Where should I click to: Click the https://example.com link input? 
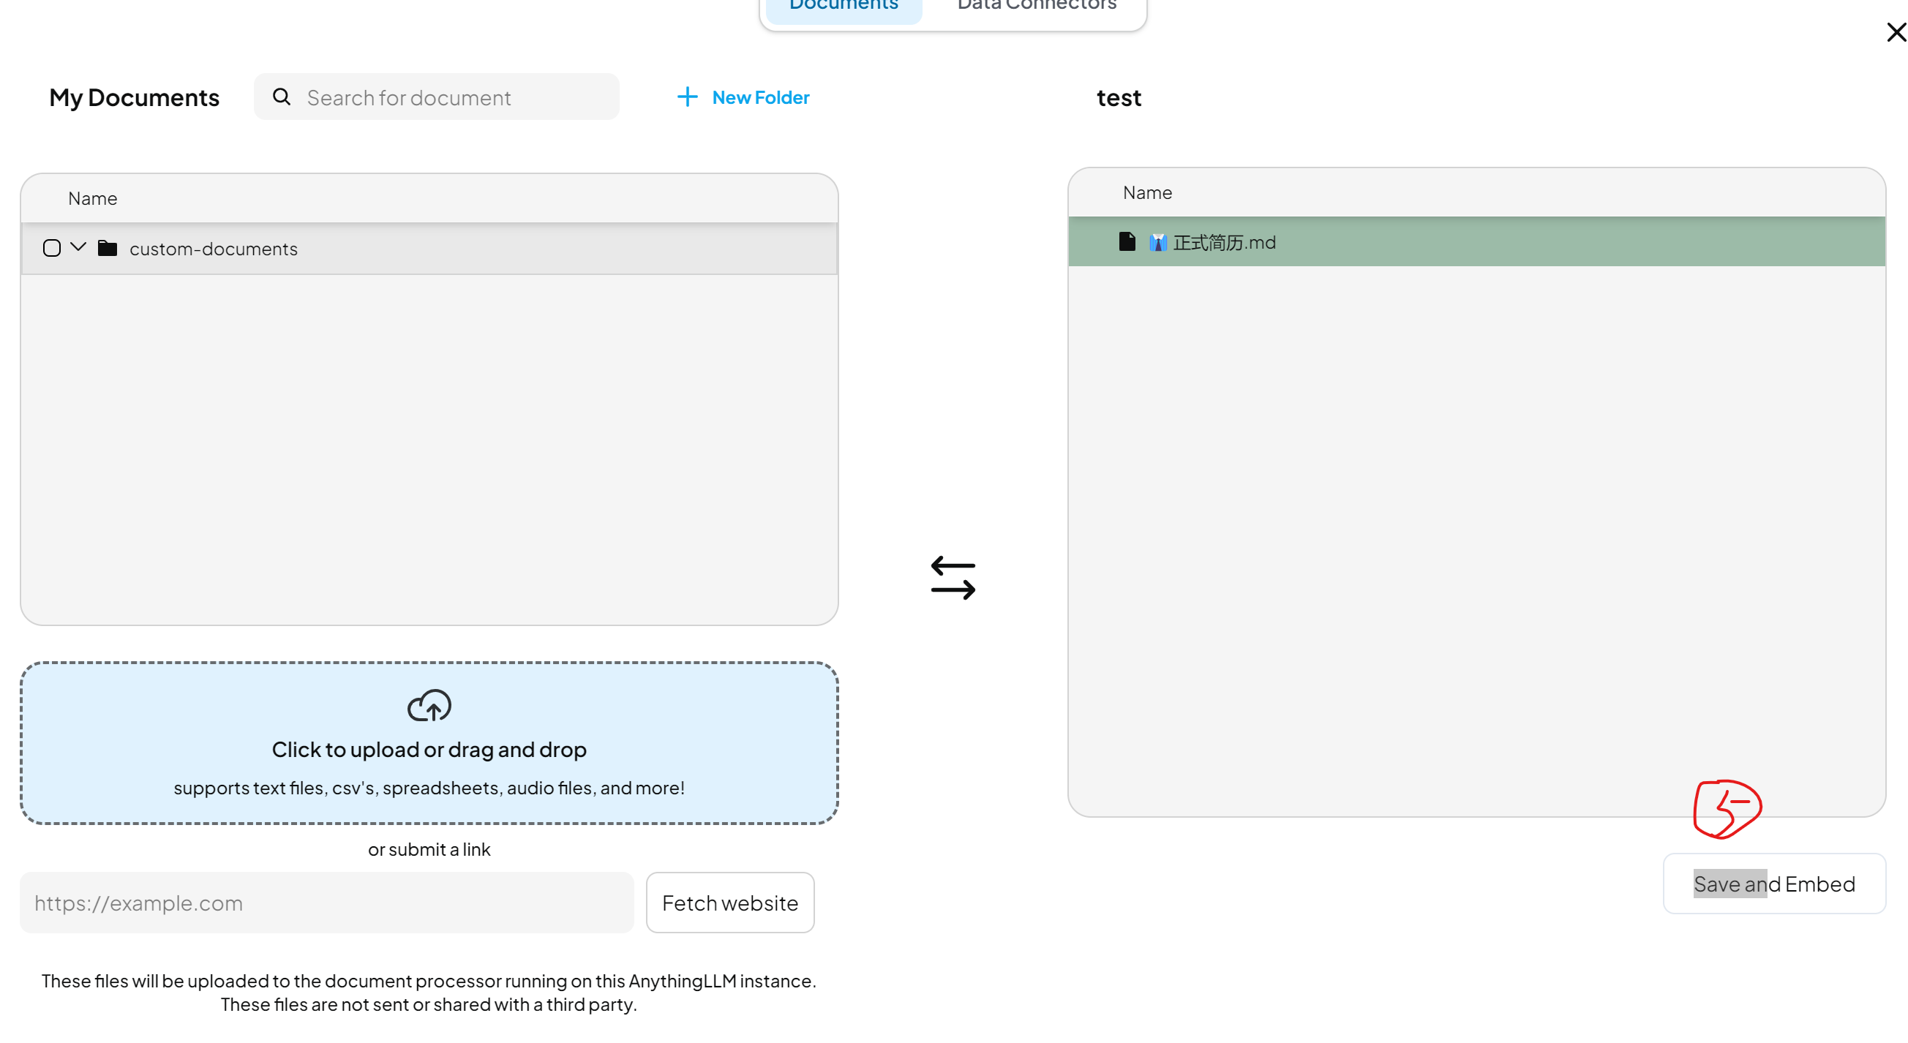coord(326,903)
